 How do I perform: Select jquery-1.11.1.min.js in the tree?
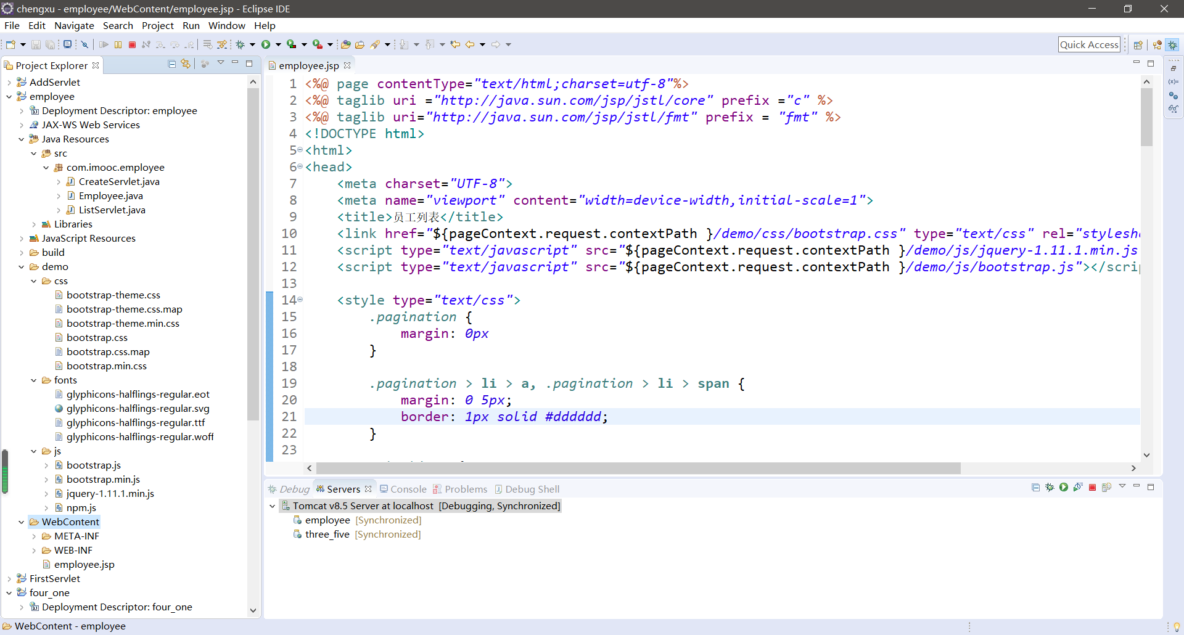coord(110,493)
